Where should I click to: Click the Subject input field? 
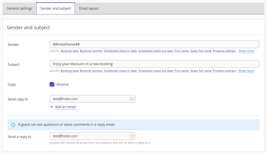(154, 64)
